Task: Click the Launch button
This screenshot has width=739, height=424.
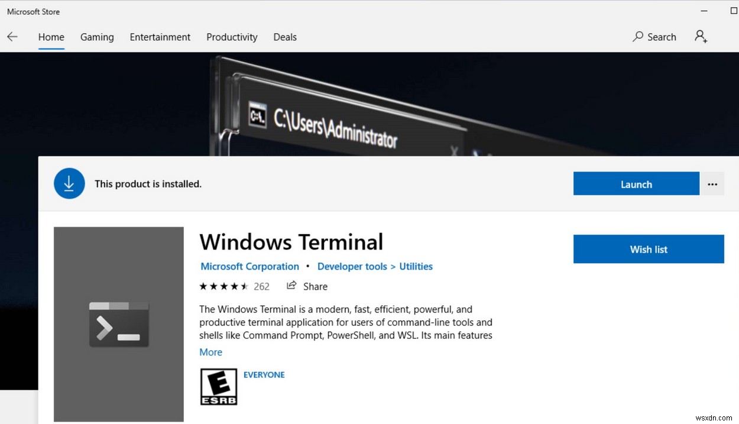Action: pos(636,183)
